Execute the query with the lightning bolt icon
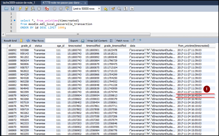Image resolution: width=219 pixels, height=136 pixels. click(20, 9)
